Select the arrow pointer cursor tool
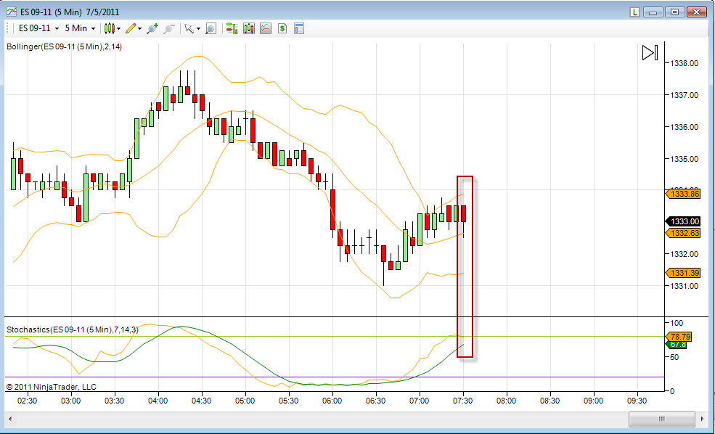Viewport: 715px width, 434px height. point(189,29)
